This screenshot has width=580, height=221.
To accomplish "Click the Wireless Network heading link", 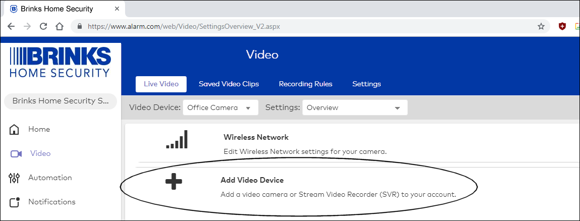I will [256, 137].
